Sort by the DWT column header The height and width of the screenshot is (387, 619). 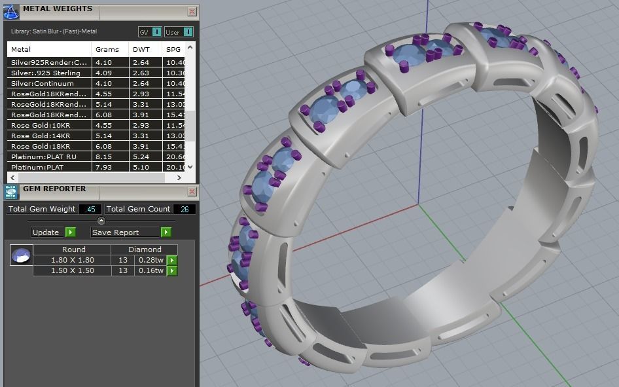pyautogui.click(x=145, y=49)
